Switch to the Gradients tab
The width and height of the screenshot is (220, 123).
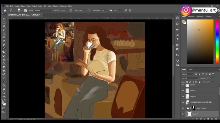click(200, 16)
